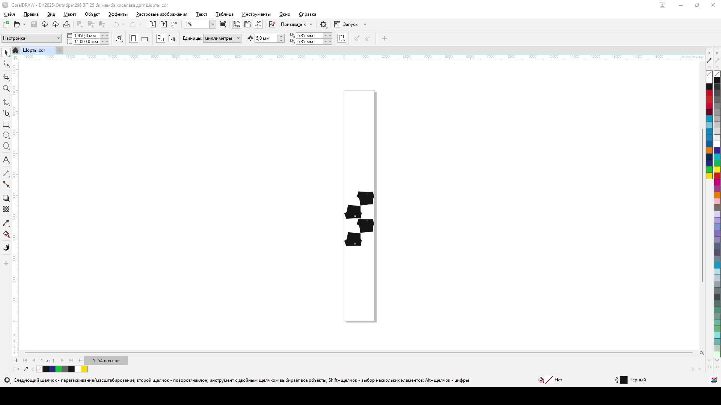The image size is (721, 405).
Task: Click the Print icon
Action: pyautogui.click(x=66, y=24)
